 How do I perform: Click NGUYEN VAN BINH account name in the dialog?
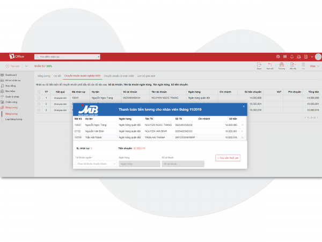(x=156, y=131)
